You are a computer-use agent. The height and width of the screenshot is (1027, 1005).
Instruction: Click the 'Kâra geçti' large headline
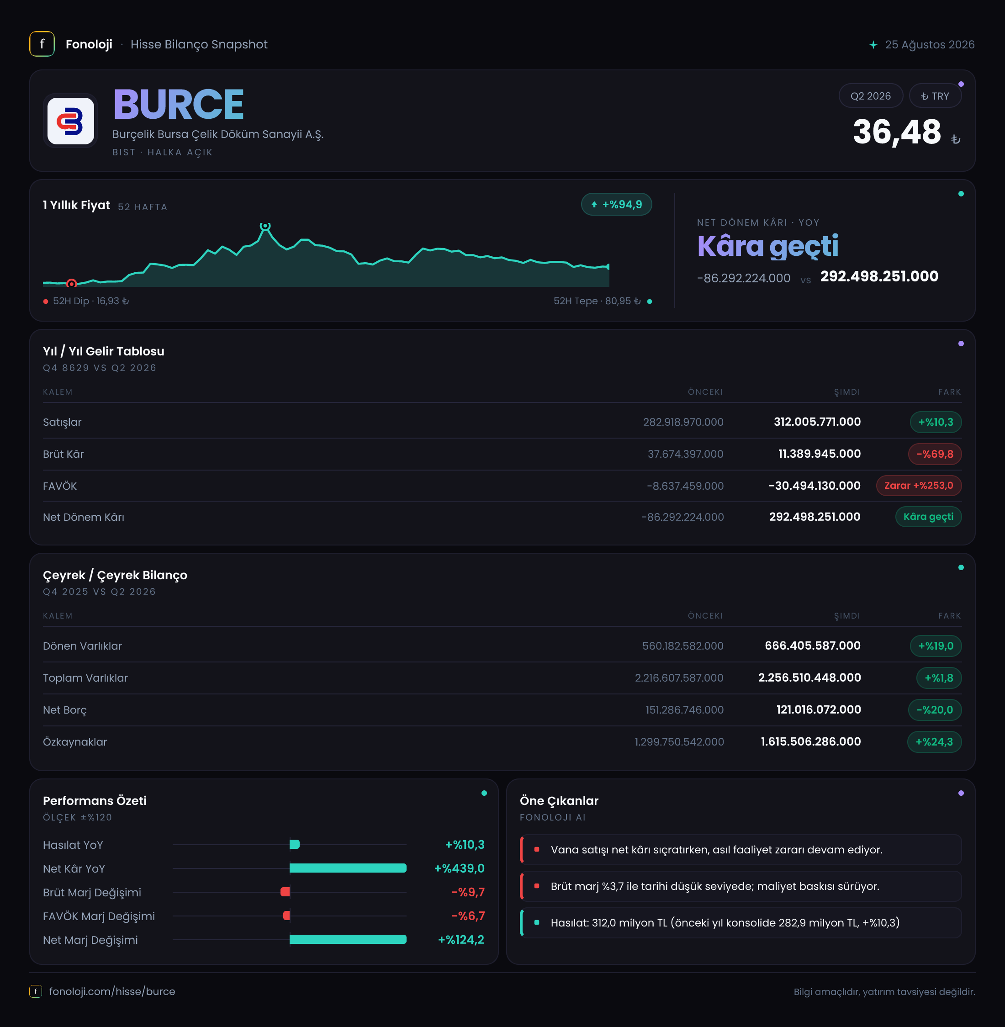pyautogui.click(x=768, y=246)
